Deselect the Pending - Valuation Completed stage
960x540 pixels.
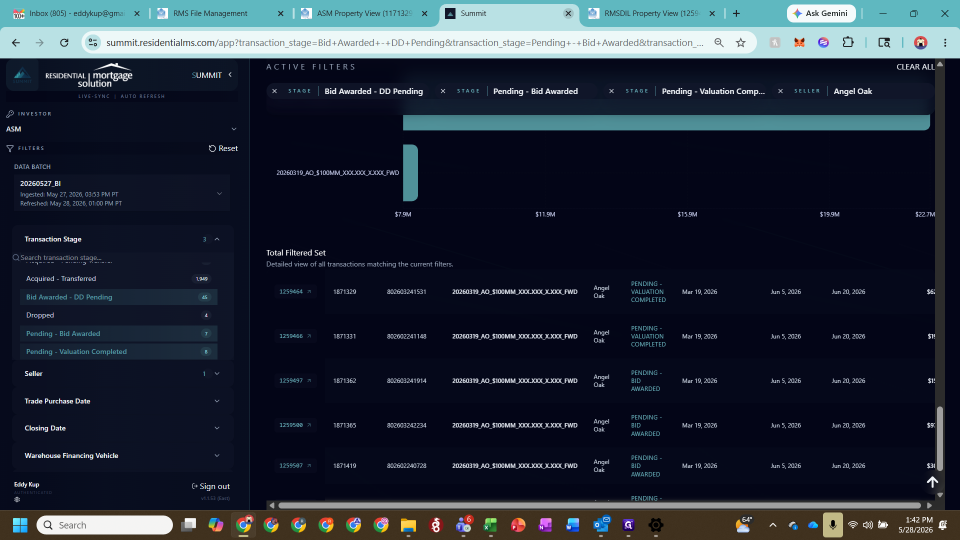pyautogui.click(x=118, y=351)
